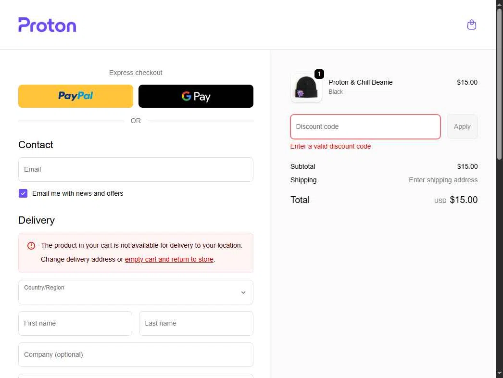The width and height of the screenshot is (503, 378).
Task: Click the scrollbar down arrow
Action: click(x=499, y=373)
